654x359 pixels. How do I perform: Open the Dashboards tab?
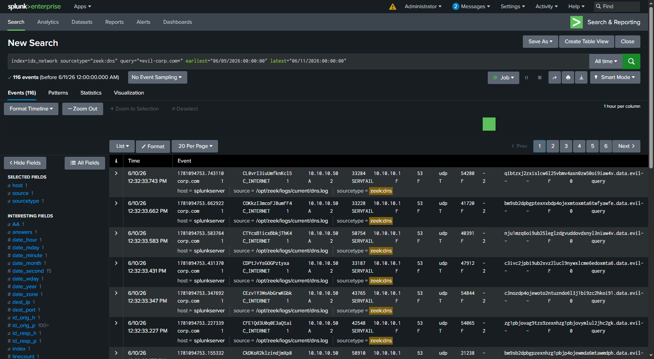tap(178, 22)
